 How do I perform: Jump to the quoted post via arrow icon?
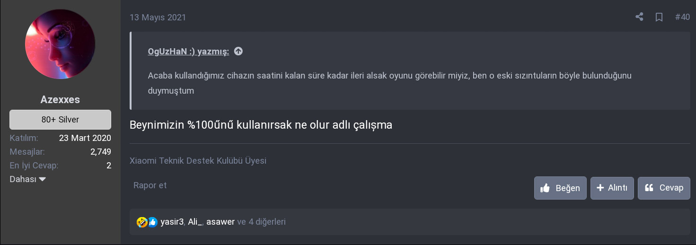[x=238, y=51]
